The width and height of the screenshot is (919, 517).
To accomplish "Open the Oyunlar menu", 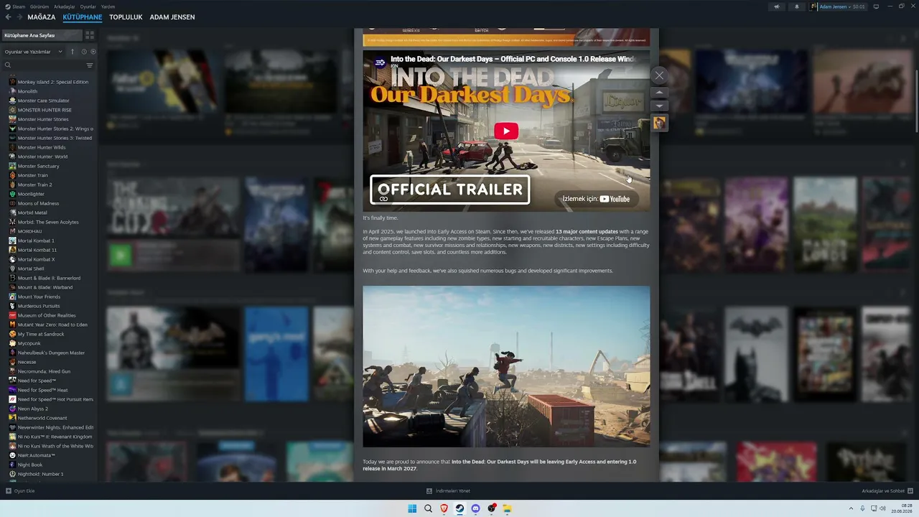I will click(88, 6).
